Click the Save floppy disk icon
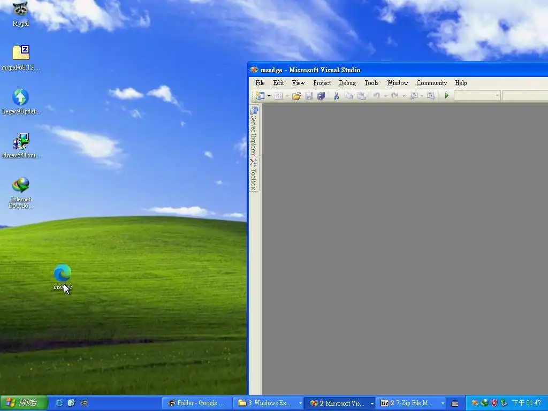548x411 pixels. pyautogui.click(x=309, y=96)
